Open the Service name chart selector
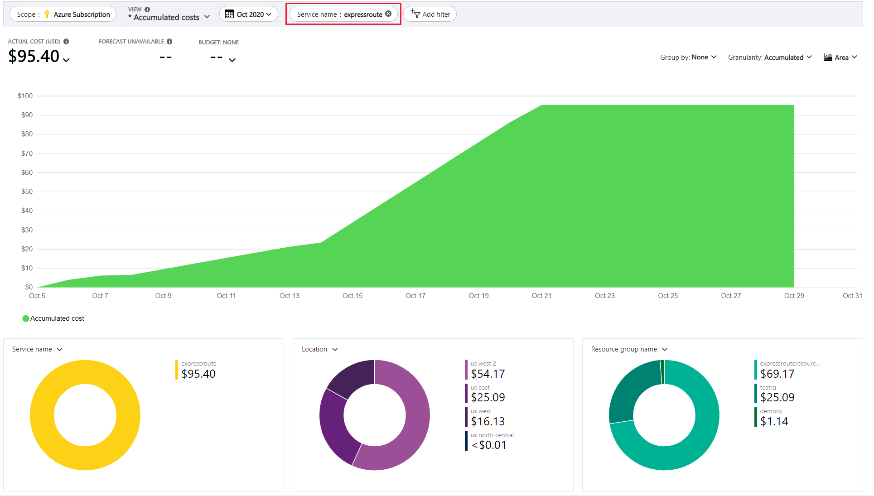 click(37, 349)
